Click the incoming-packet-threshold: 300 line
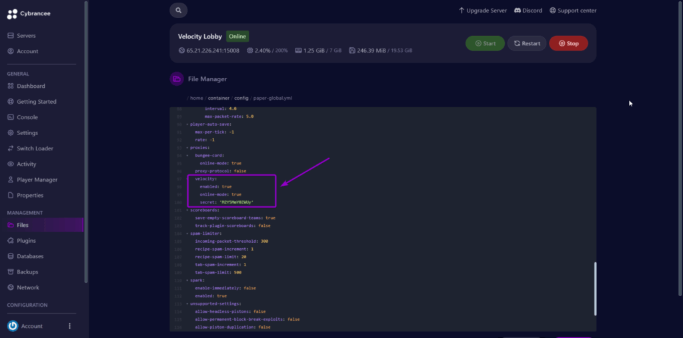This screenshot has height=338, width=683. 231,242
